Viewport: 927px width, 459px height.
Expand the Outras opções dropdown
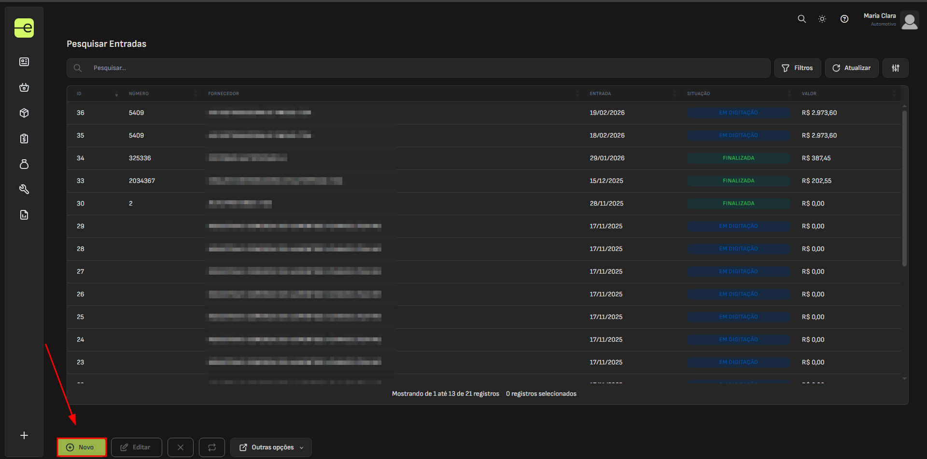[271, 447]
